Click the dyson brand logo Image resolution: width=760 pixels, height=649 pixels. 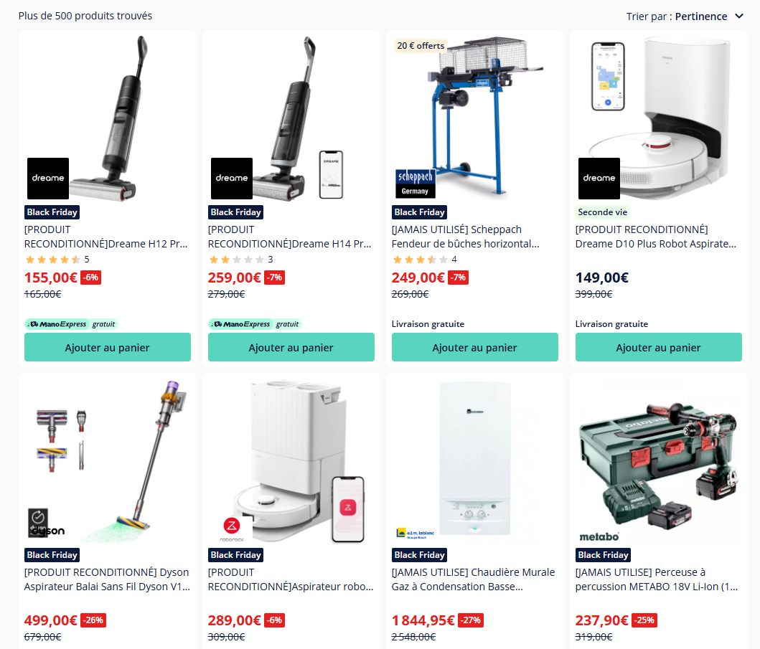tap(46, 523)
